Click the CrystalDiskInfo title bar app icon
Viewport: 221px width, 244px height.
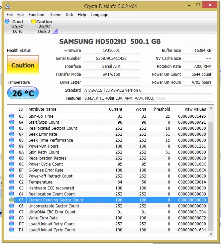pos(8,6)
